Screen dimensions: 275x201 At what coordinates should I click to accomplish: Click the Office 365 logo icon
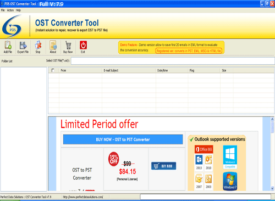(x=204, y=149)
